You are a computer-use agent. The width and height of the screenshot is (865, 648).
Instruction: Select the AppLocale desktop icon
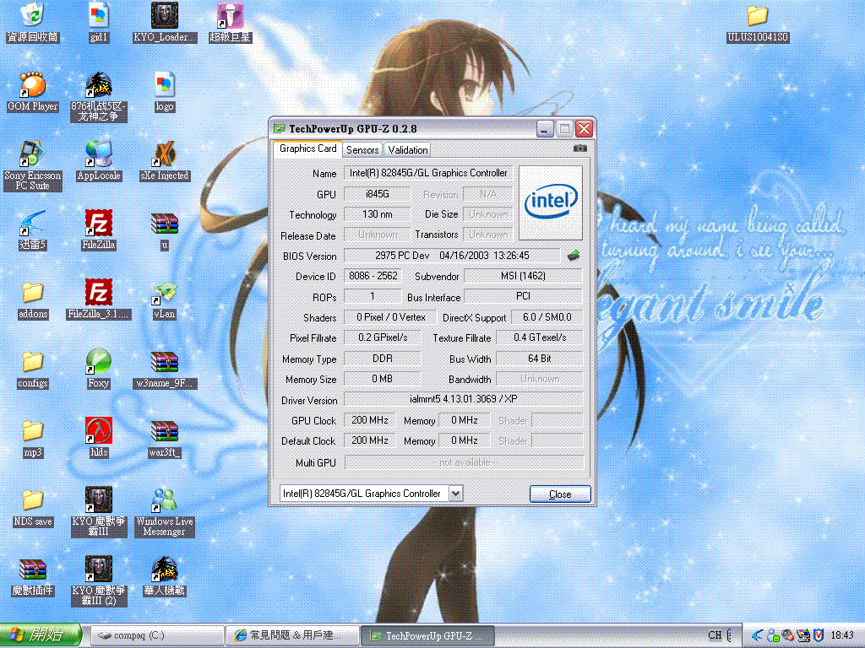[x=99, y=154]
